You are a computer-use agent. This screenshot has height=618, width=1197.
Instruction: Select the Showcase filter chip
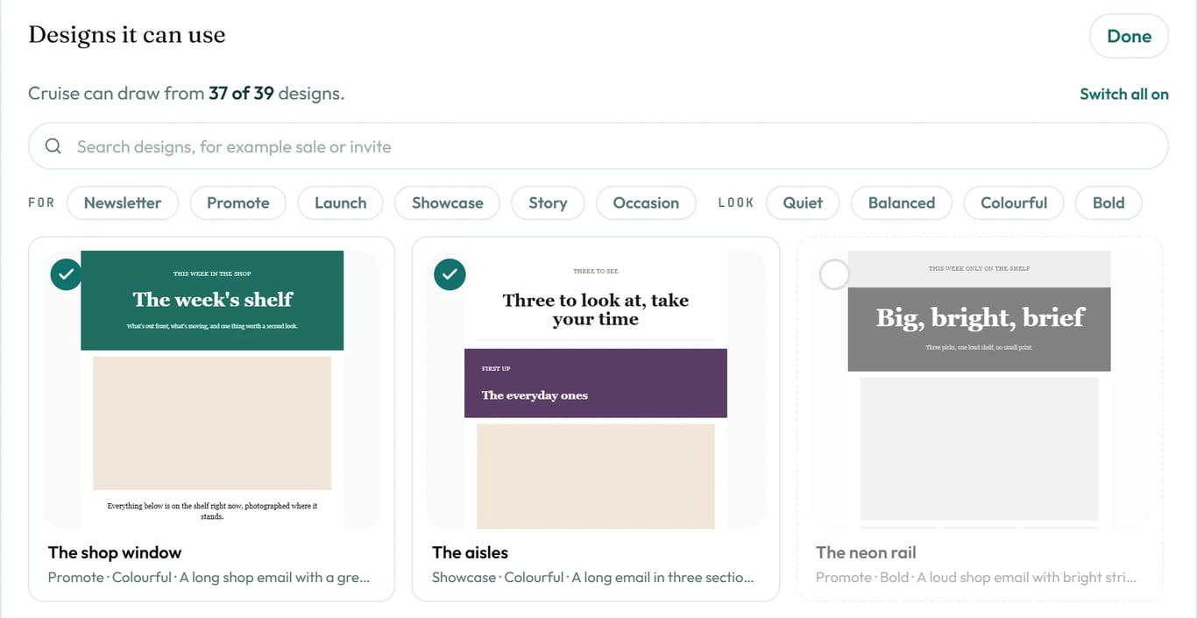click(448, 202)
